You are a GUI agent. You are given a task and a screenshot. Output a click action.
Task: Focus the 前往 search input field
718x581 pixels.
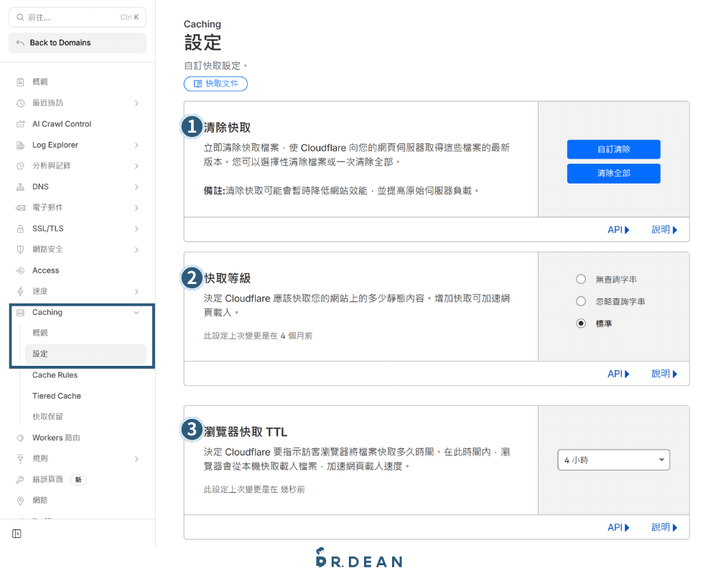point(78,17)
